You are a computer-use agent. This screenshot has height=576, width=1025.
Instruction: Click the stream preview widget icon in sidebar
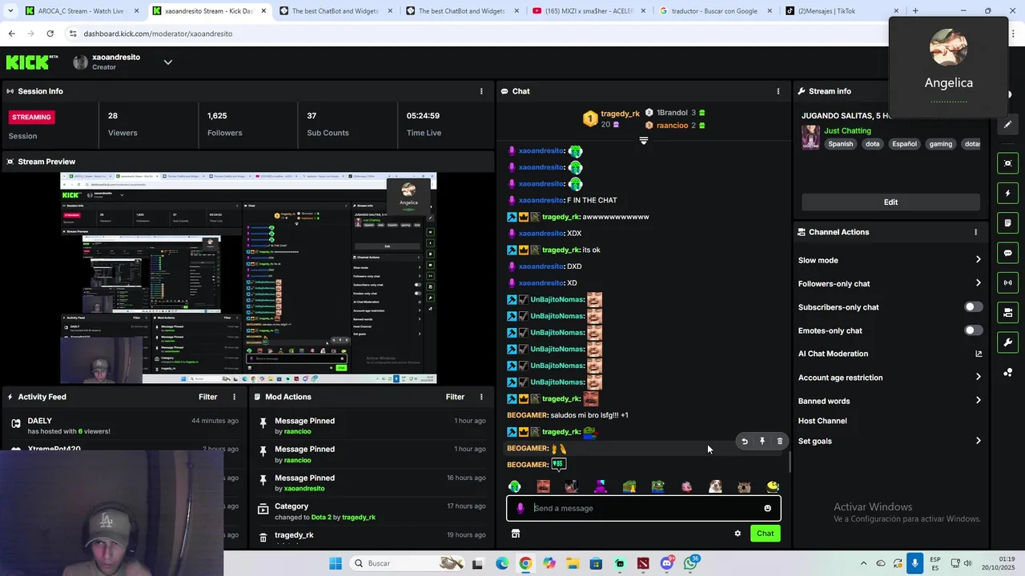click(x=1008, y=163)
